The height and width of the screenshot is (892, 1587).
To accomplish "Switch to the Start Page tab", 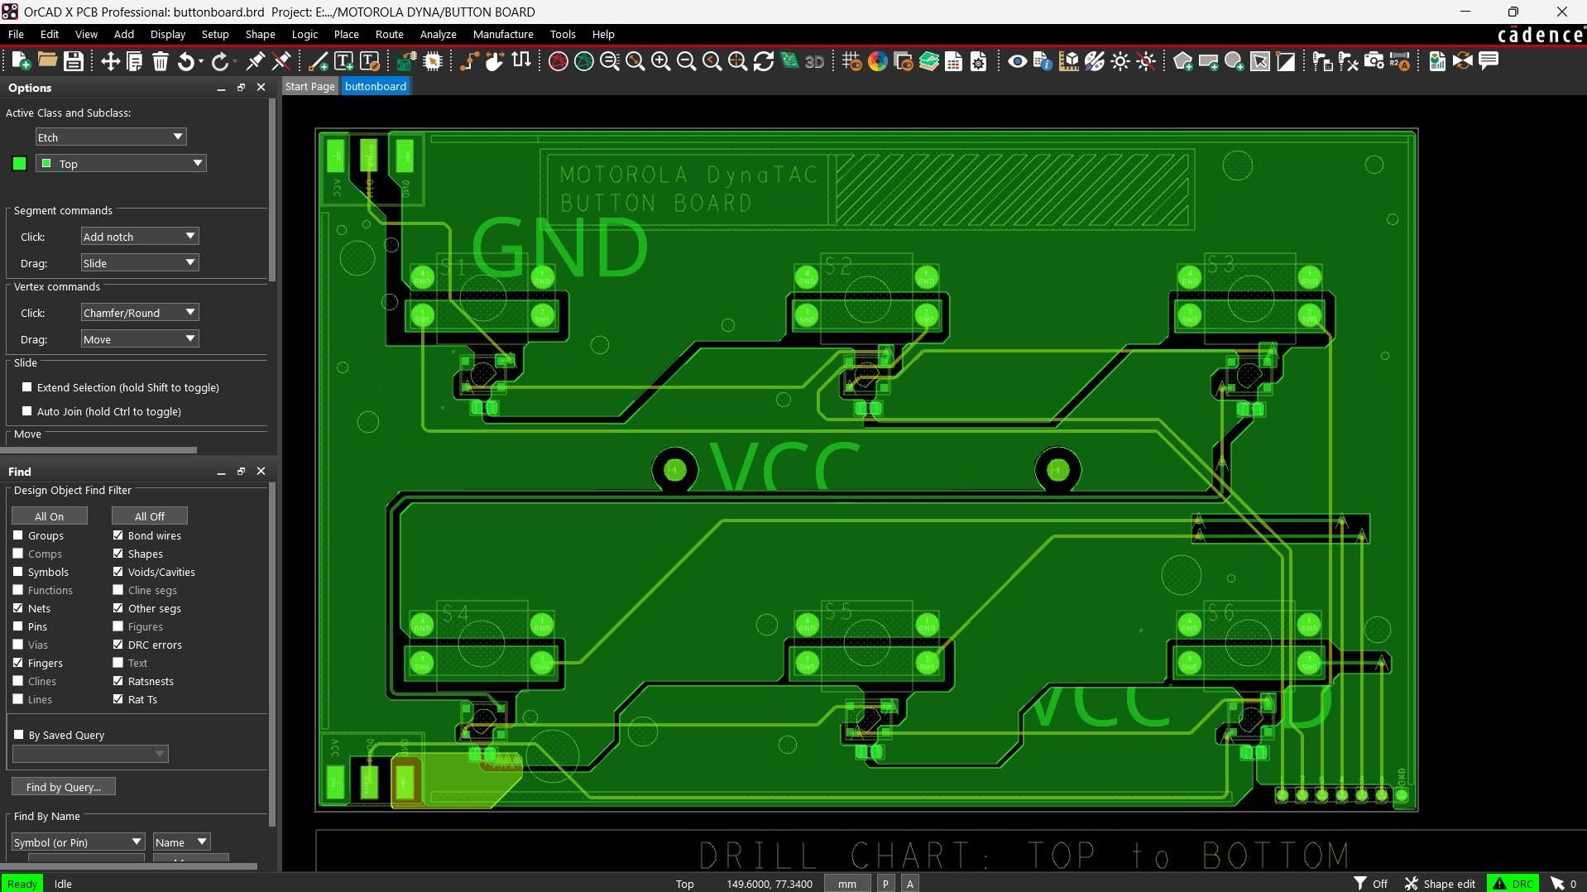I will pos(310,86).
